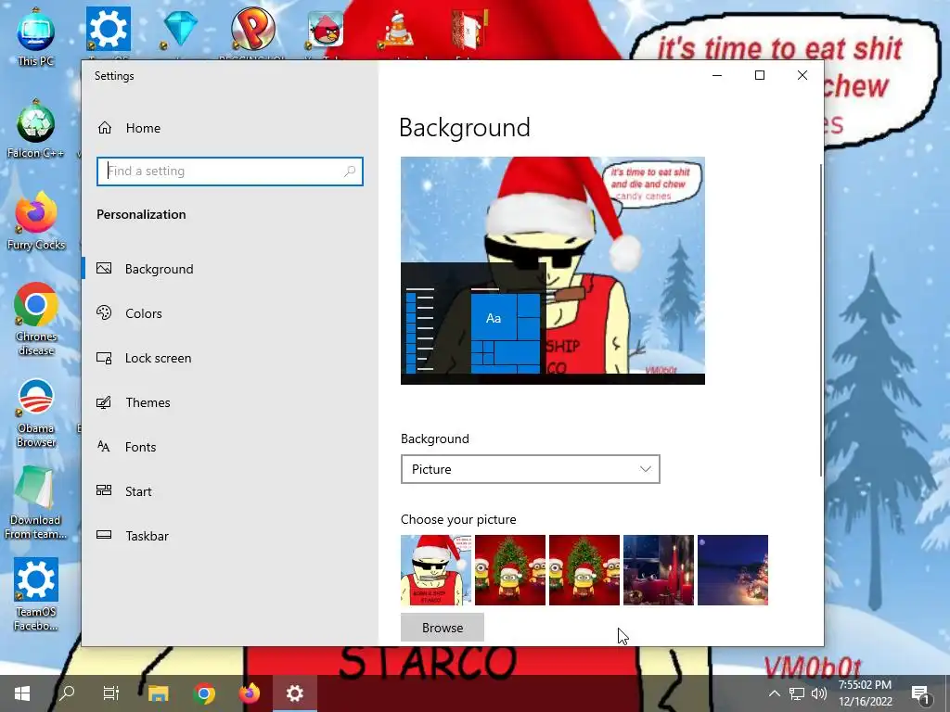
Task: Select the gear desktop icon in top row
Action: 108,29
